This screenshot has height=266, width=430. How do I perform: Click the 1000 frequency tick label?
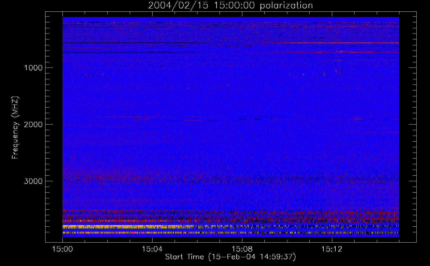click(x=33, y=68)
